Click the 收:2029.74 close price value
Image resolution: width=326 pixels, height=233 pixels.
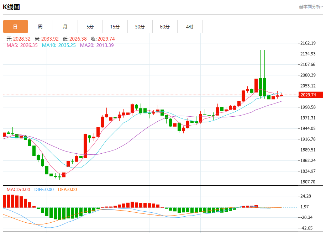pyautogui.click(x=103, y=39)
